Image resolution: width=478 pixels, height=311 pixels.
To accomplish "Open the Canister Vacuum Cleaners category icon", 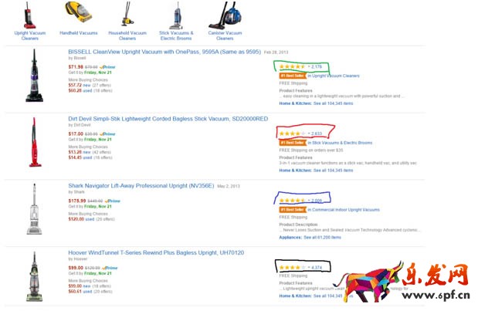I will 224,15.
